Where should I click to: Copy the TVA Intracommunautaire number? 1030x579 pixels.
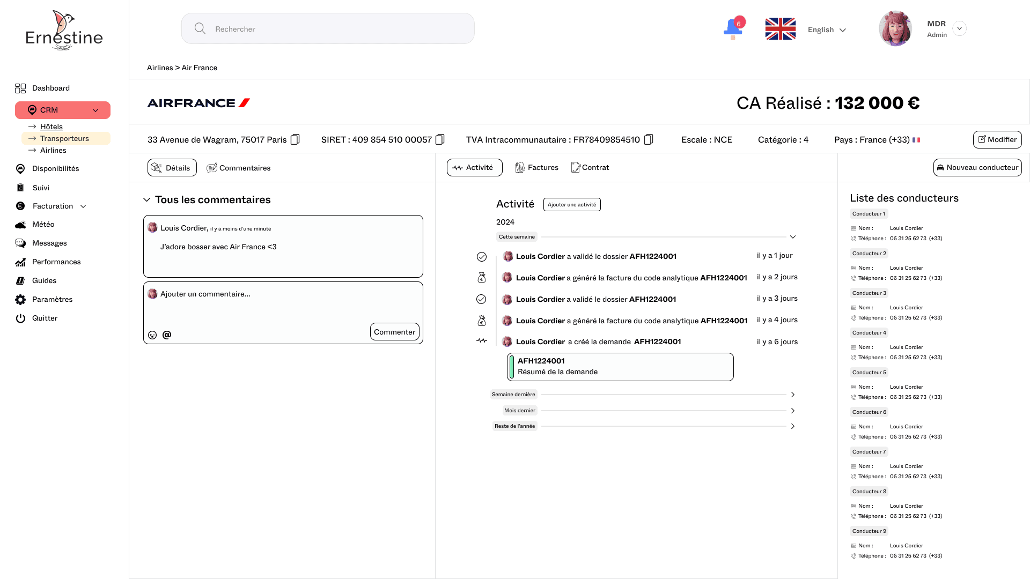tap(649, 139)
